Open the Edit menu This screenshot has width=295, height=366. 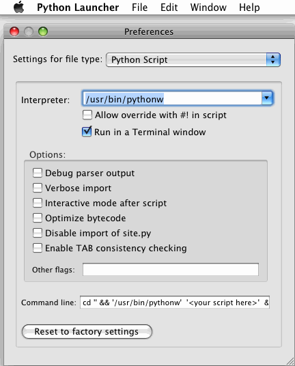[x=169, y=8]
